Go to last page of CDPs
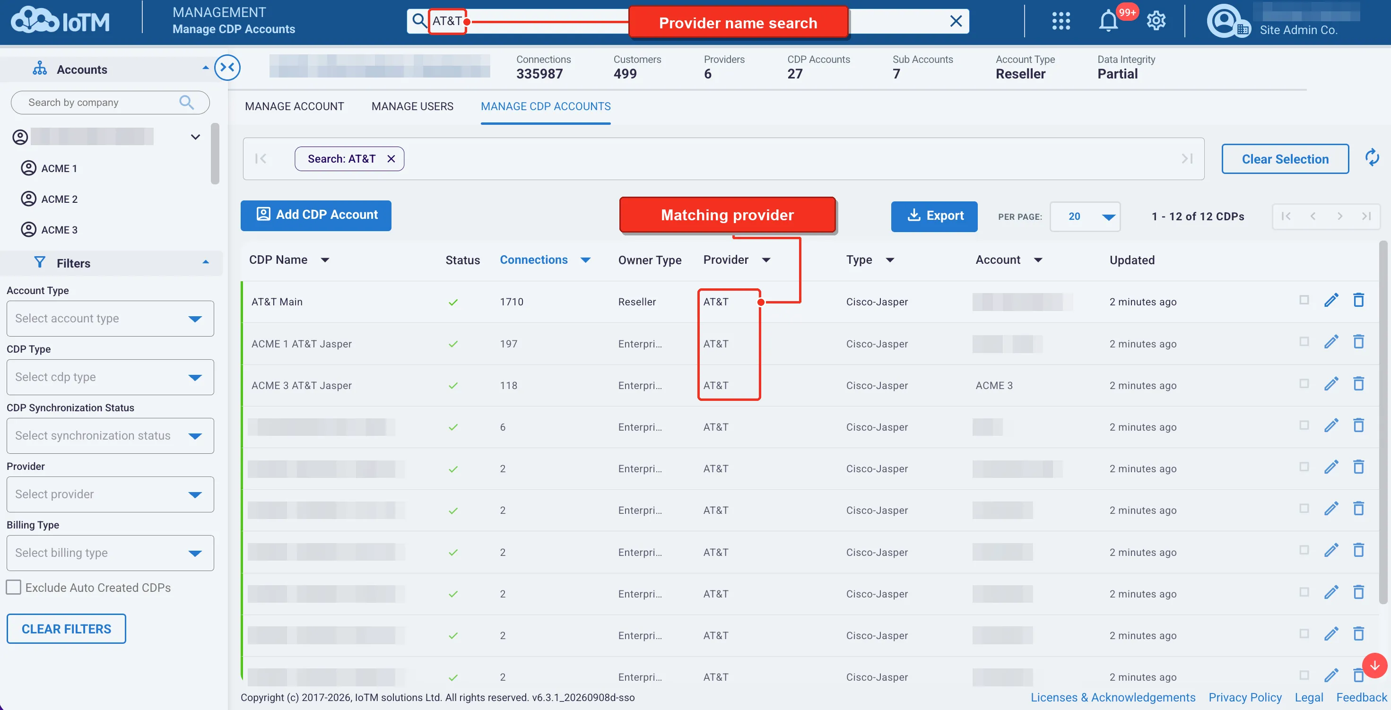Viewport: 1391px width, 710px height. pos(1366,216)
